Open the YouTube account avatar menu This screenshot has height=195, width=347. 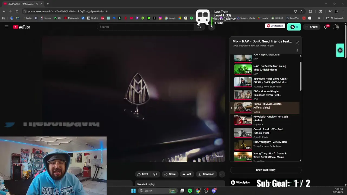tap(336, 27)
